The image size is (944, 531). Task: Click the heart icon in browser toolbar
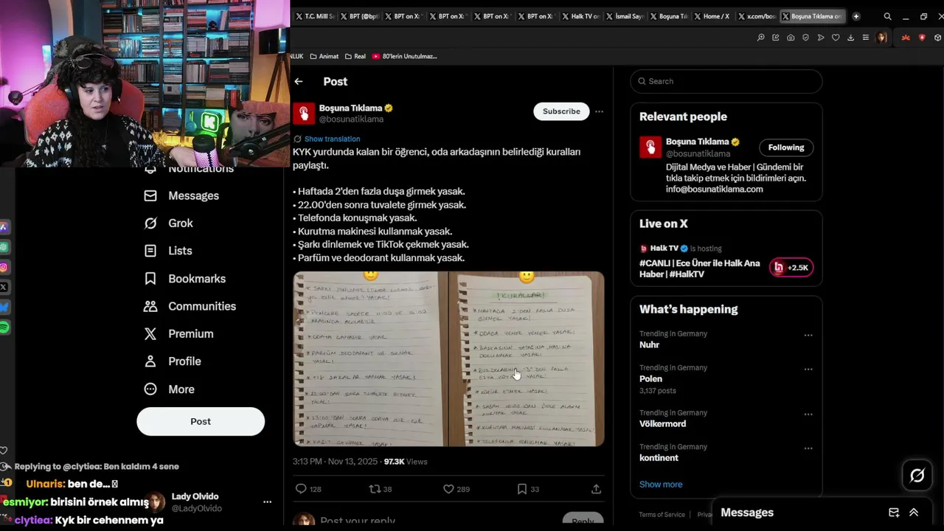click(x=836, y=38)
